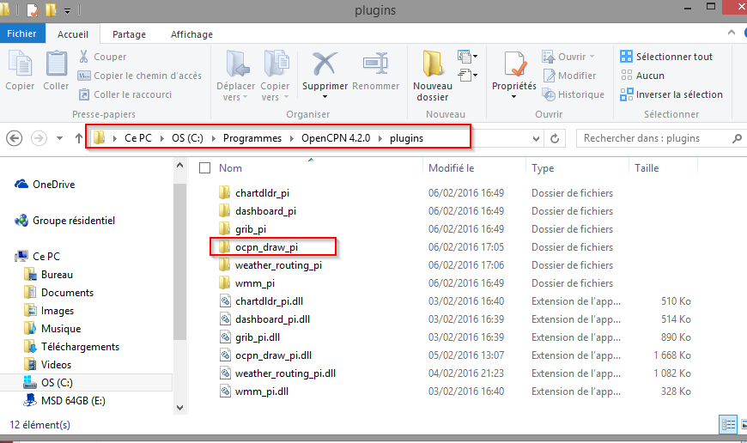The width and height of the screenshot is (747, 443).
Task: Expand Supprimer dropdown arrow
Action: (325, 97)
